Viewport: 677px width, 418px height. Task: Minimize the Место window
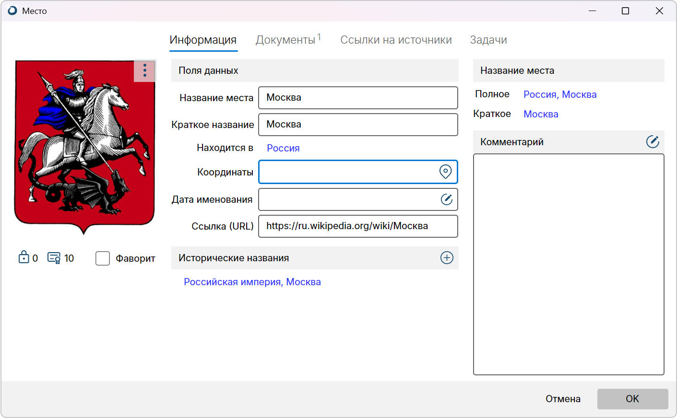point(593,11)
